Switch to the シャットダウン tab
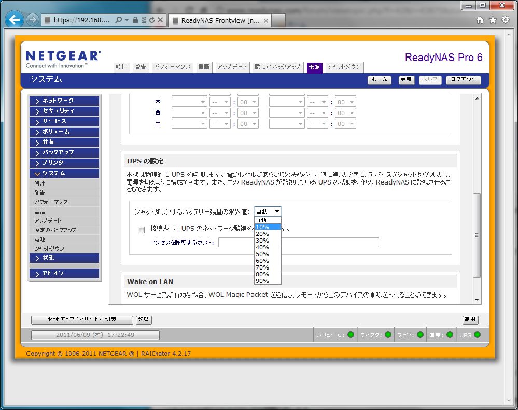Image resolution: width=518 pixels, height=410 pixels. coord(344,67)
